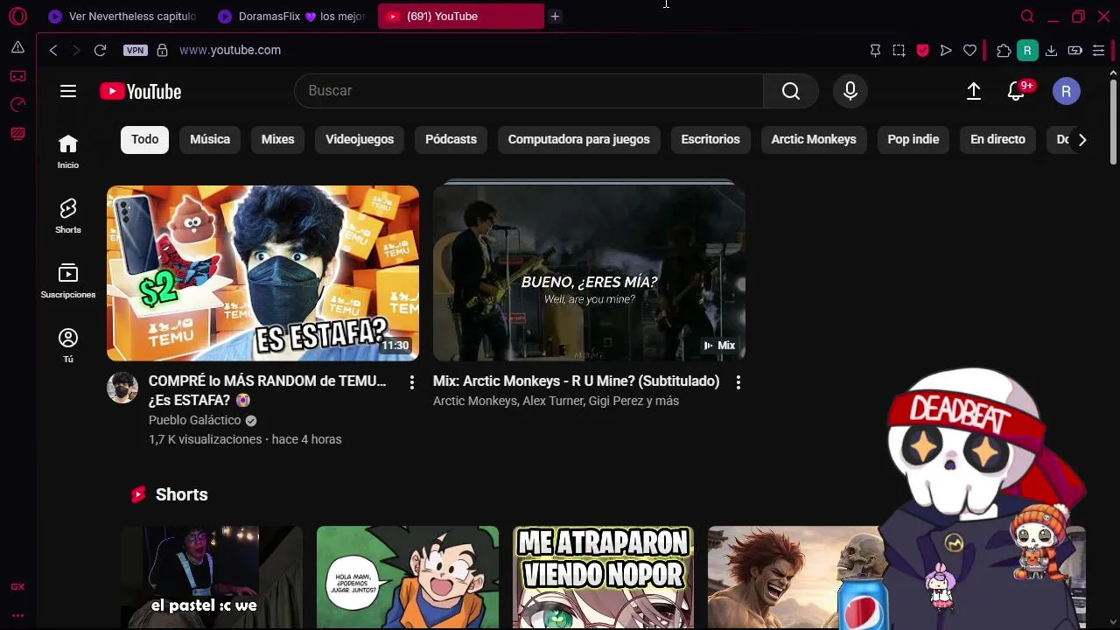Click the Buscar search field
Image resolution: width=1120 pixels, height=630 pixels.
click(528, 91)
